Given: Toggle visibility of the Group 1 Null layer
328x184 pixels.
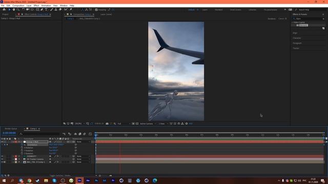Looking at the screenshot, I should click(2, 142).
